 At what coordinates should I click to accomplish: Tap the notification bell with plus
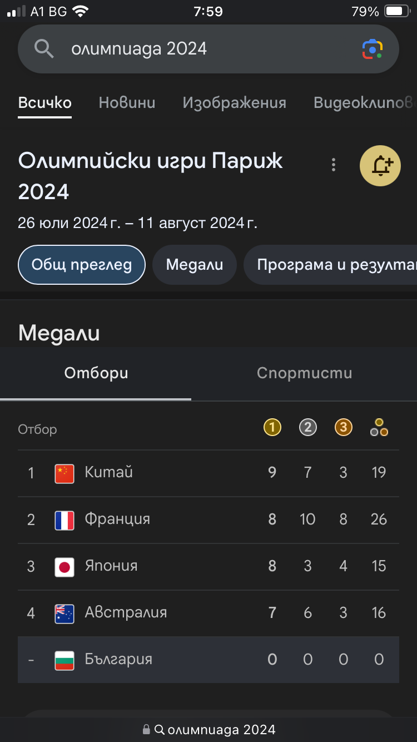point(380,166)
